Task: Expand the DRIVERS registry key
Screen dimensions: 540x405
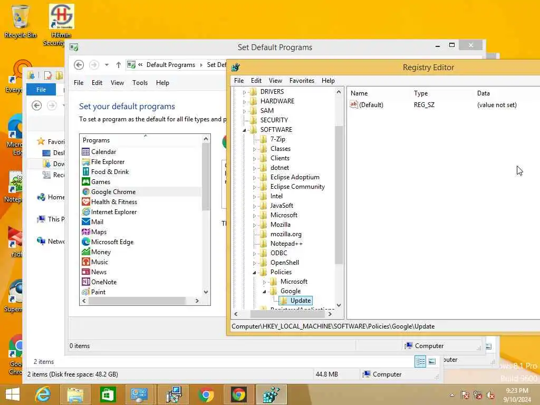Action: pos(244,92)
